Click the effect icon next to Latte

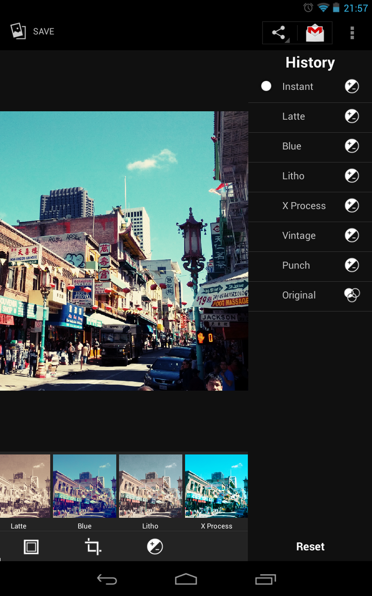[x=352, y=116]
